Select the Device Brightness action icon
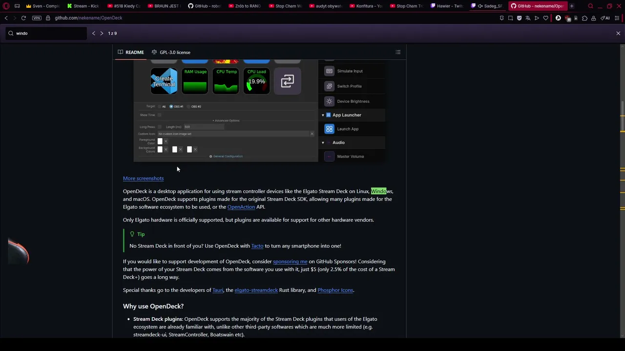The width and height of the screenshot is (625, 351). click(x=329, y=101)
